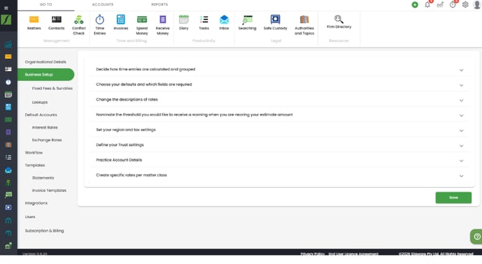Open Statements templates
The image size is (482, 264).
(43, 178)
